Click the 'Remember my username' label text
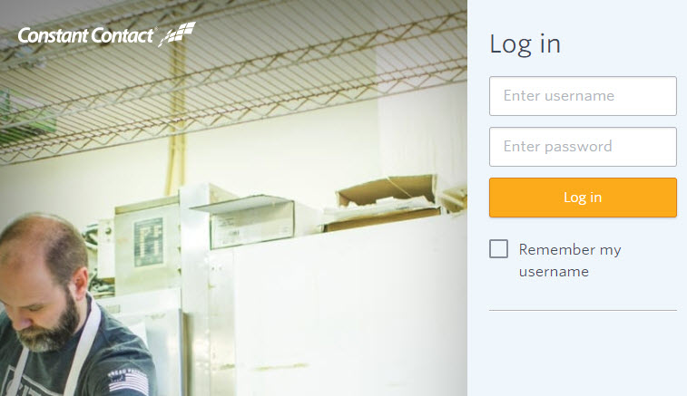 (x=570, y=260)
